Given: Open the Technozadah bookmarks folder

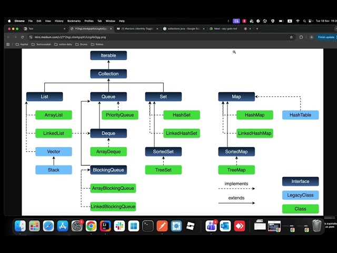Looking at the screenshot, I should 41,44.
